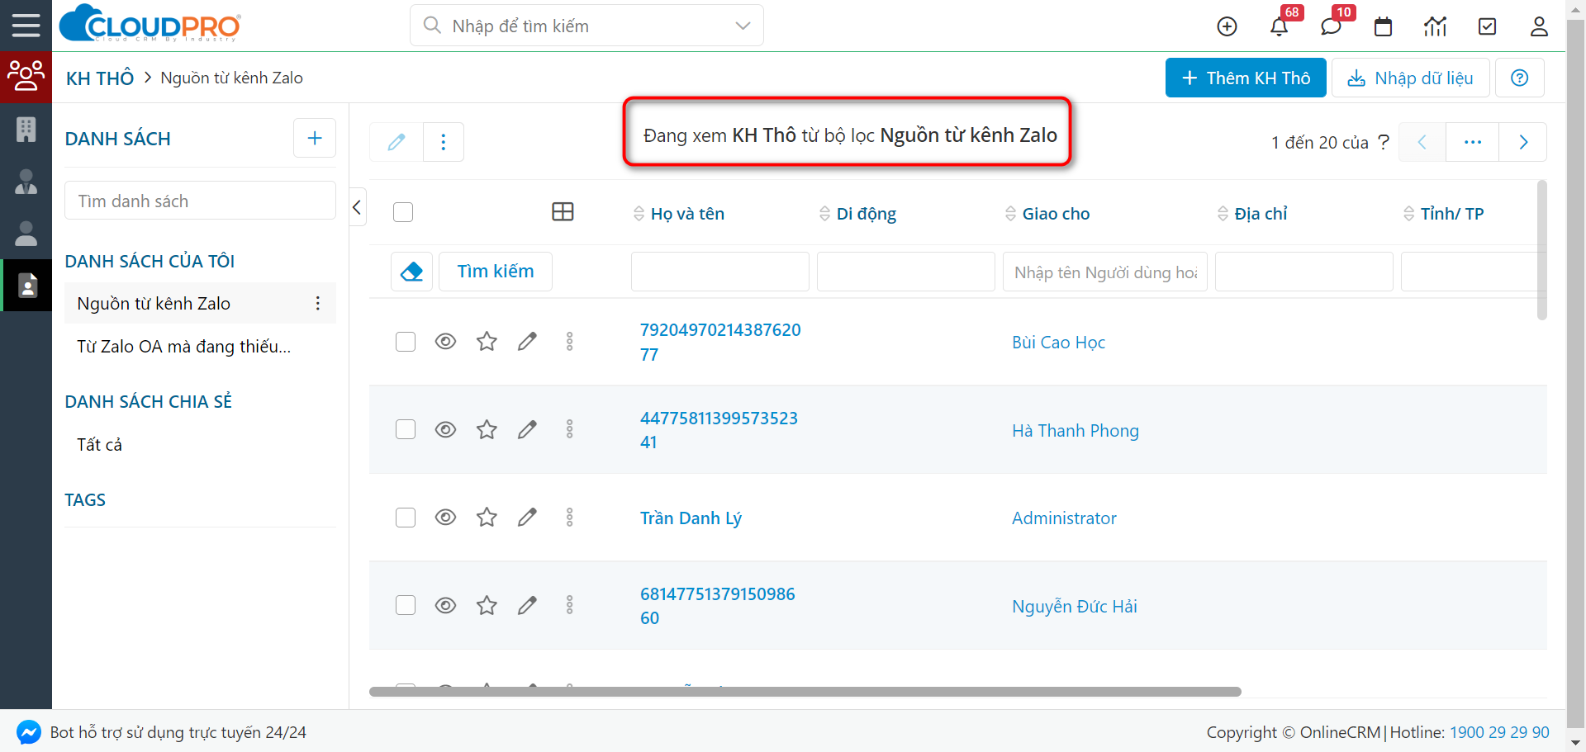
Task: Check the Trần Danh Lý row checkbox
Action: [x=406, y=518]
